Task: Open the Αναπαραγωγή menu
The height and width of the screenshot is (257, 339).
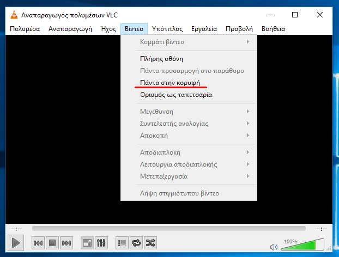Action: tap(70, 29)
